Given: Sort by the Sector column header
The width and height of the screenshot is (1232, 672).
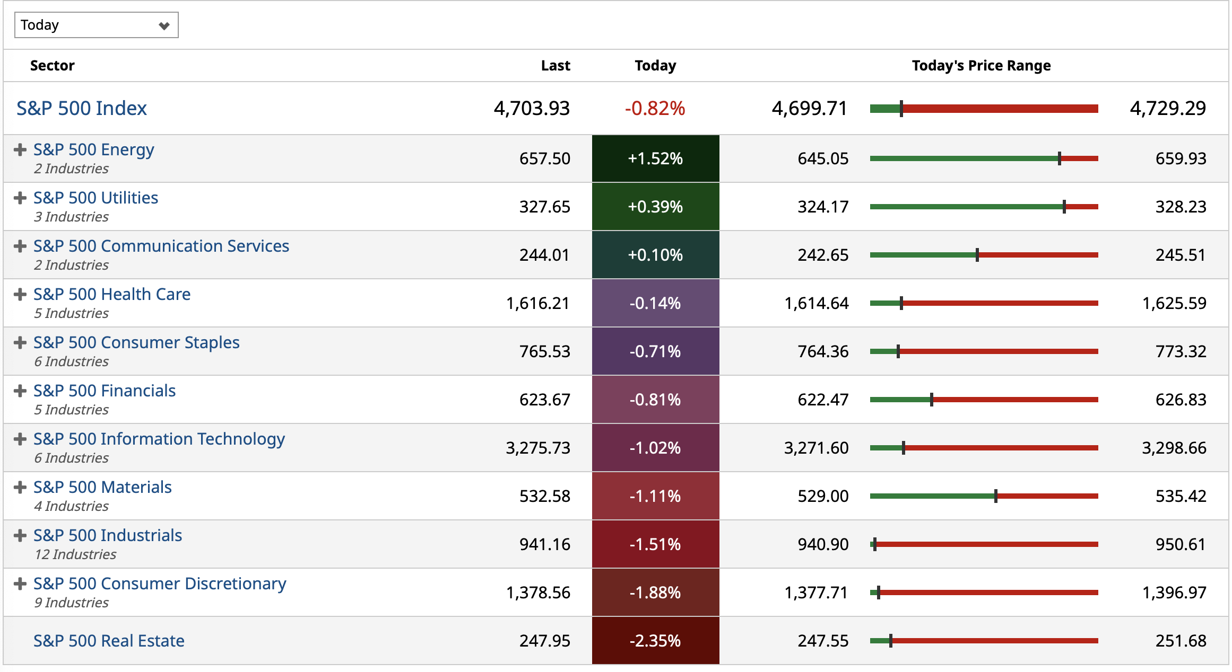Looking at the screenshot, I should pyautogui.click(x=52, y=66).
